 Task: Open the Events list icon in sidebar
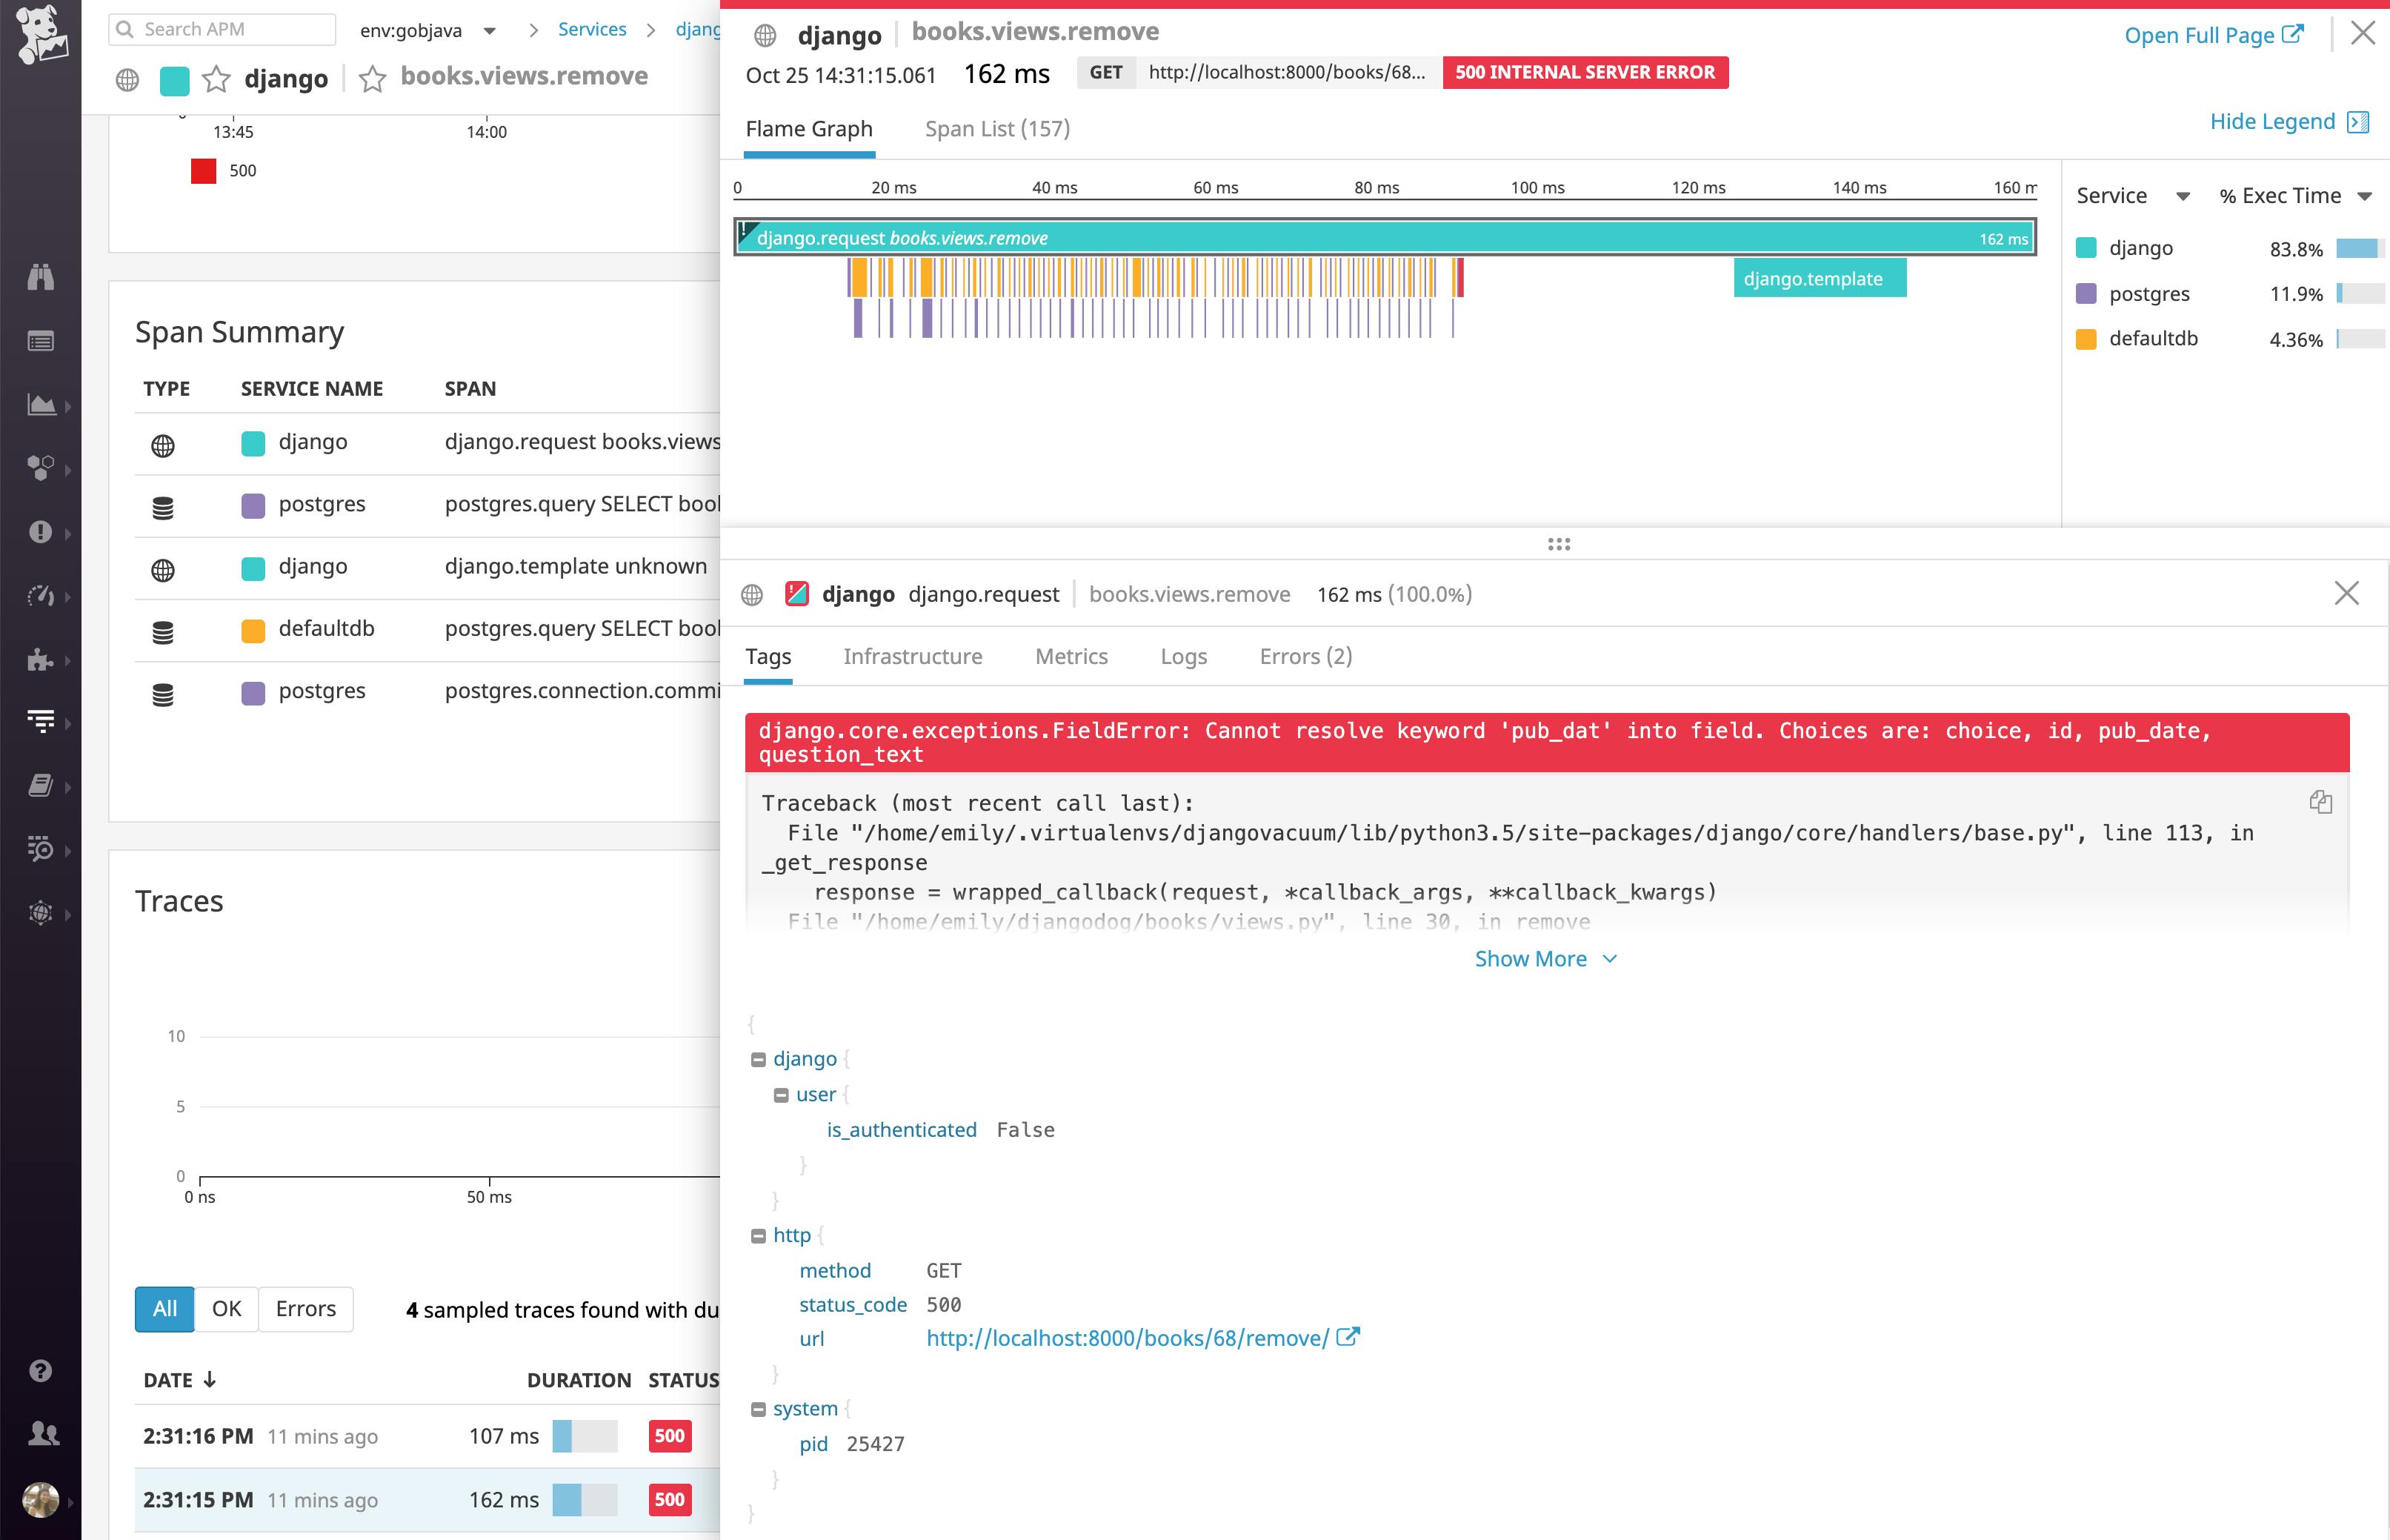(x=40, y=340)
